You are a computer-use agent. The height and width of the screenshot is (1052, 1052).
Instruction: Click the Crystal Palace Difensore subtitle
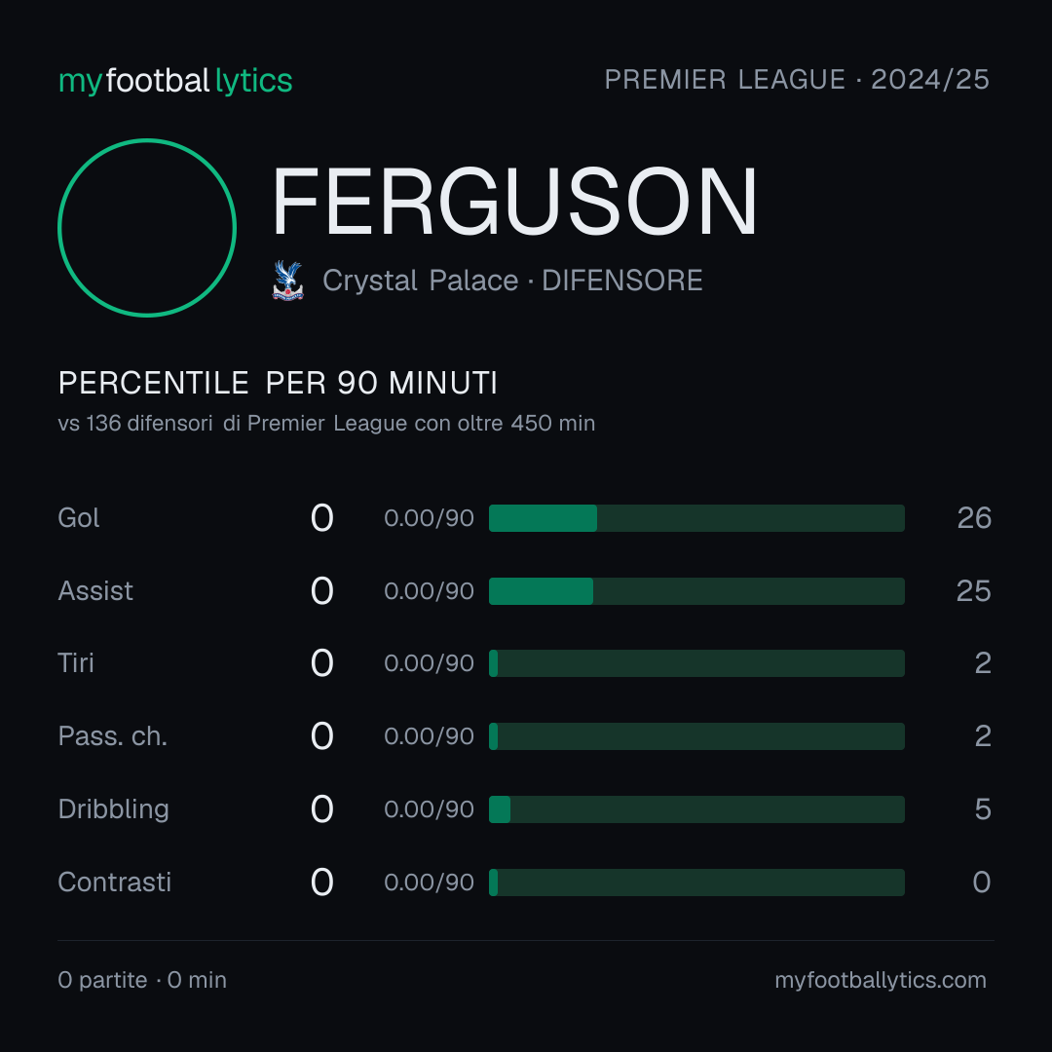512,281
